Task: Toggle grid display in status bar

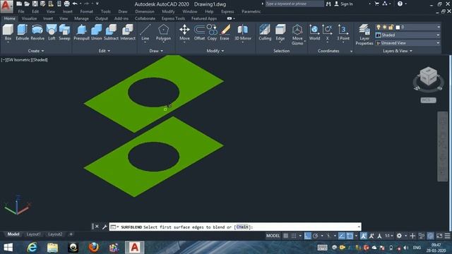Action: coord(285,236)
